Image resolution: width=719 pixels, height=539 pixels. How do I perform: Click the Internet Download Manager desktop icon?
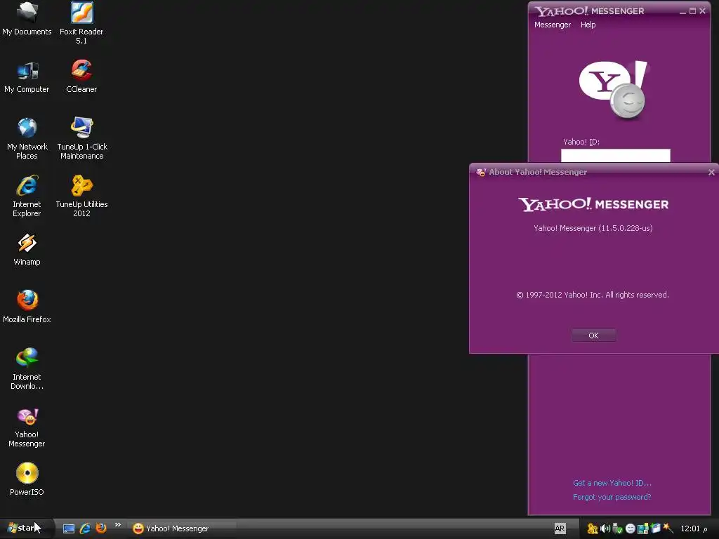pos(27,369)
